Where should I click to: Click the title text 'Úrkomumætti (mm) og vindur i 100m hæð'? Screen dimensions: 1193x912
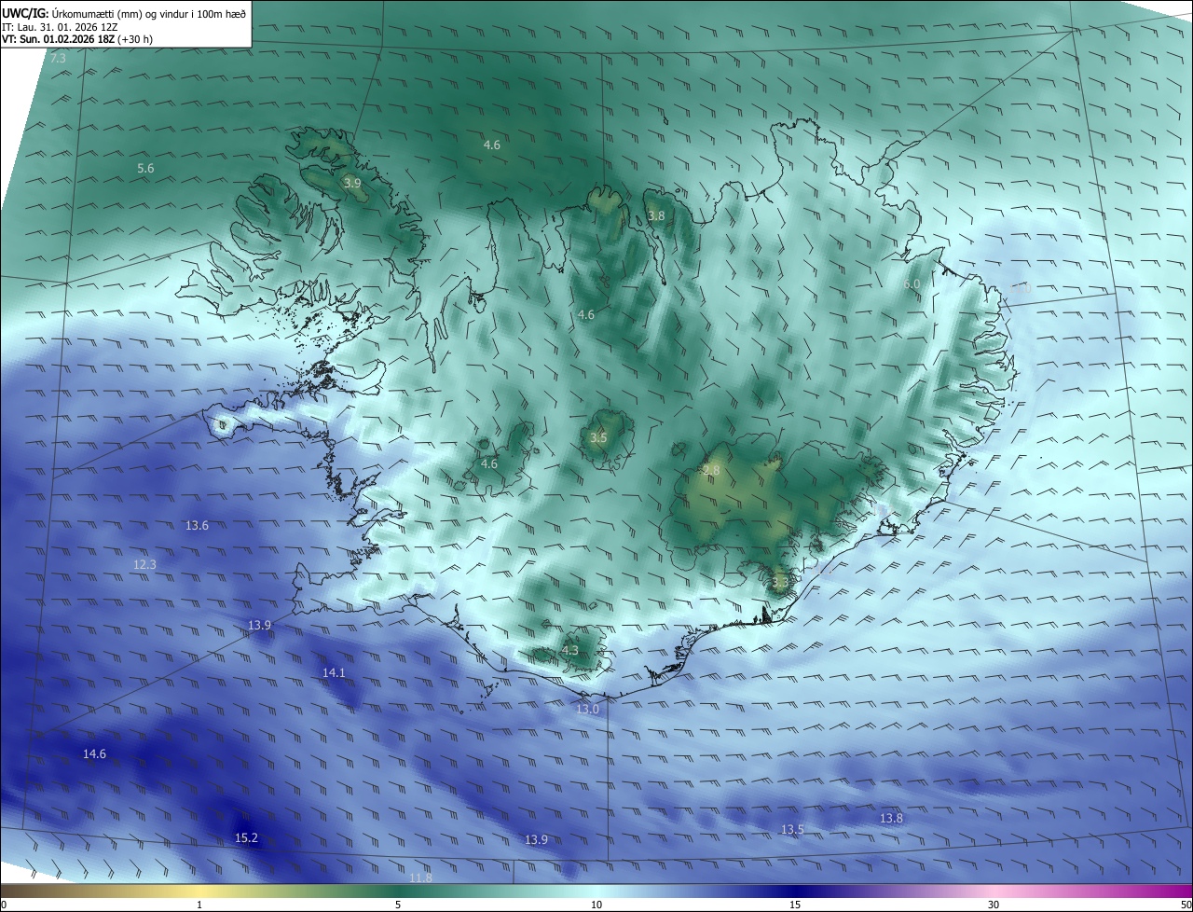pyautogui.click(x=148, y=13)
